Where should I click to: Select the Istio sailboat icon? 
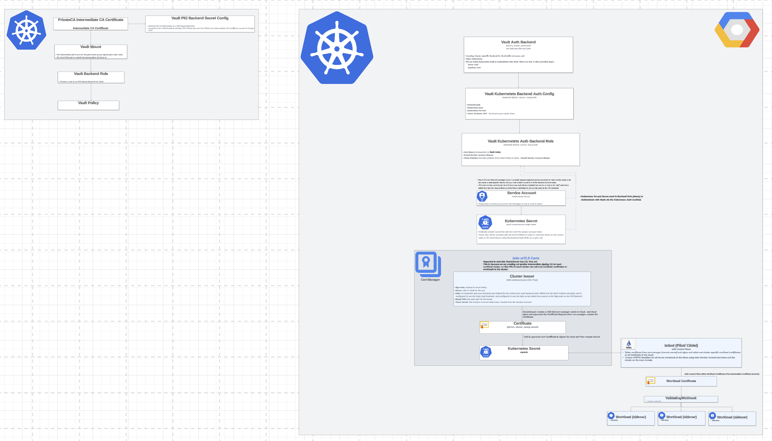point(629,344)
